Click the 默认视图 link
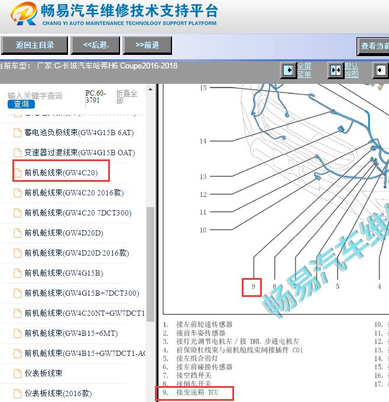Image resolution: width=389 pixels, height=402 pixels. click(352, 70)
